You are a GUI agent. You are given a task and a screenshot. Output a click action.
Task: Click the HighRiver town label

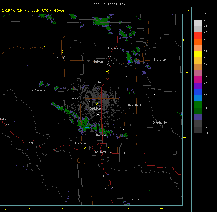point(108,187)
